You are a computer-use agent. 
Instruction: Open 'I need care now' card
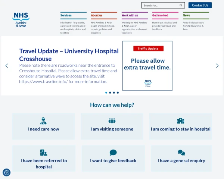(43, 126)
